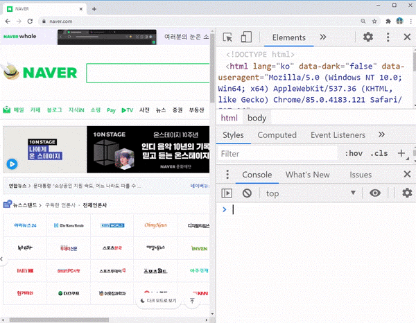Select the Console drawer tab
The image size is (416, 323).
tap(257, 175)
